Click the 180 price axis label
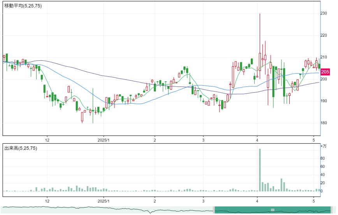 pyautogui.click(x=324, y=123)
